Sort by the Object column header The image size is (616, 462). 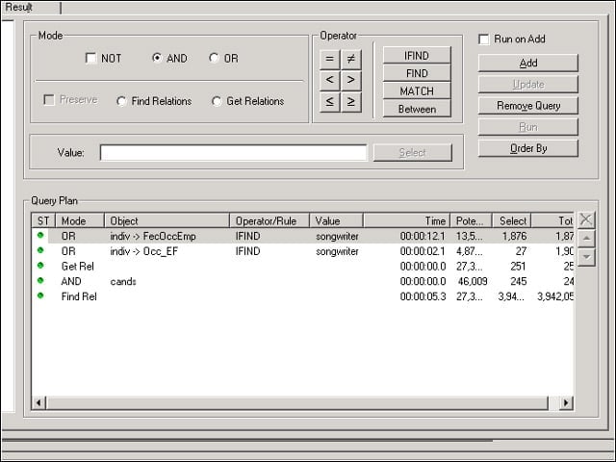pyautogui.click(x=167, y=220)
